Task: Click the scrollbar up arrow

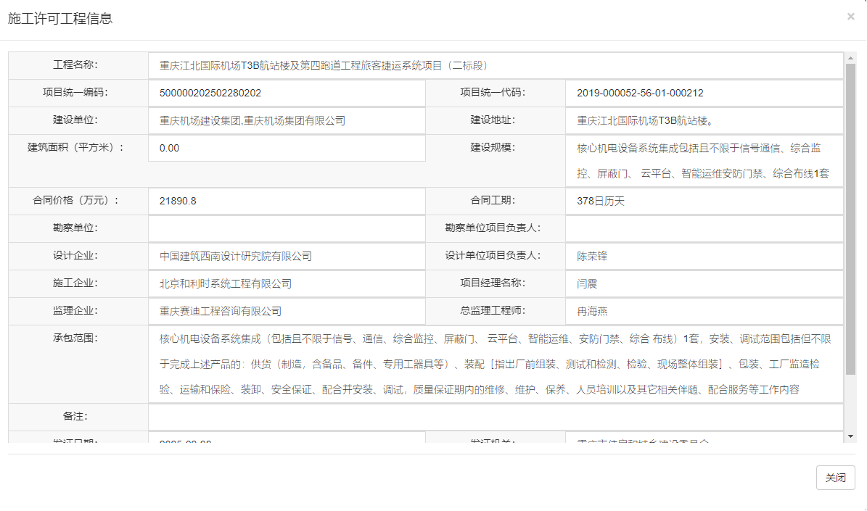Action: tap(850, 57)
